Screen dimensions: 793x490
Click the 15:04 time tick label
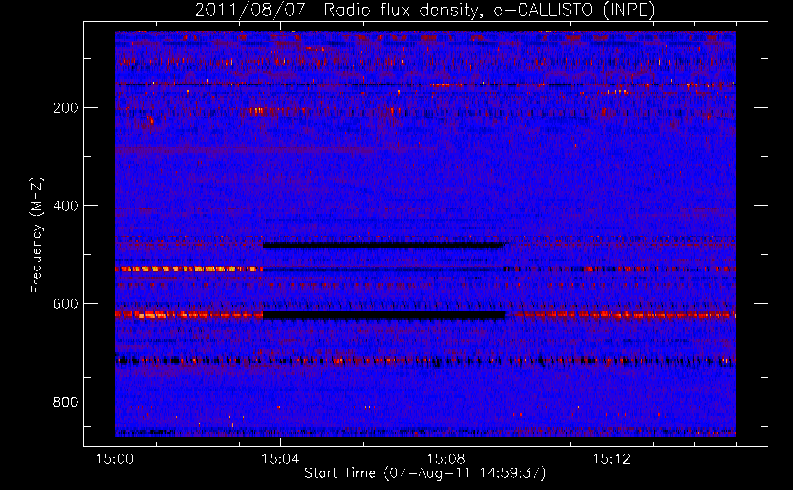(280, 459)
